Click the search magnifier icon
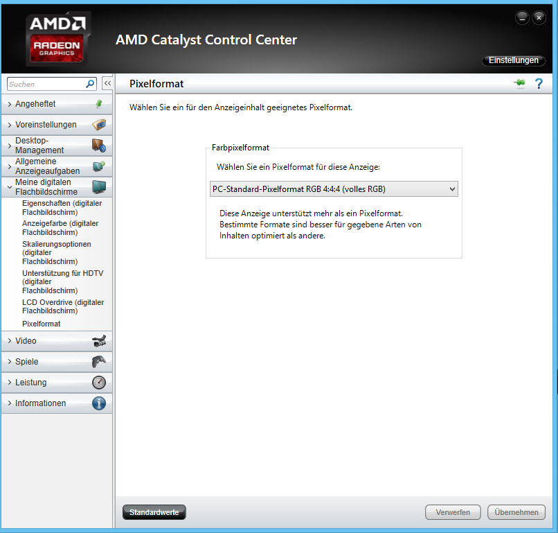The height and width of the screenshot is (533, 558). [90, 84]
